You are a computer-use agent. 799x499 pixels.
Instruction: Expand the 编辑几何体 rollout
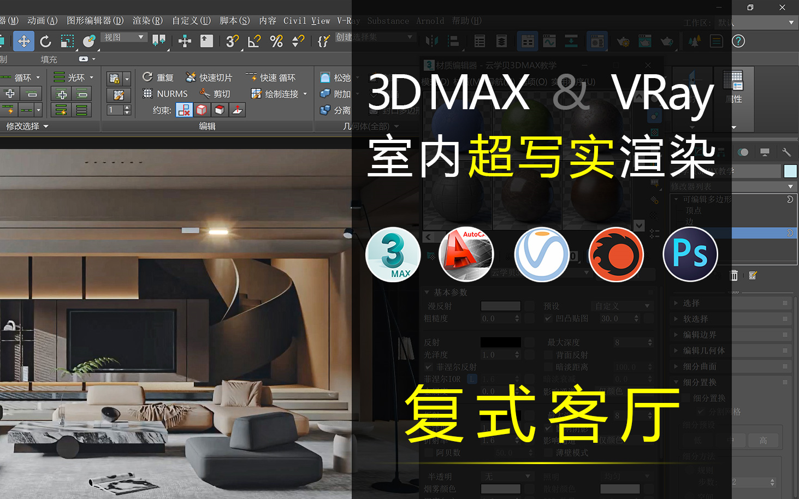point(733,351)
